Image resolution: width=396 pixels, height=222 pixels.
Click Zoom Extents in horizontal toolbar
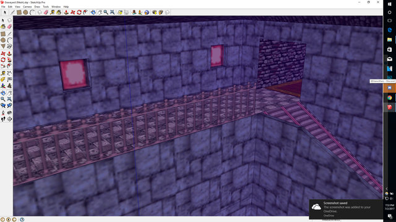(113, 12)
